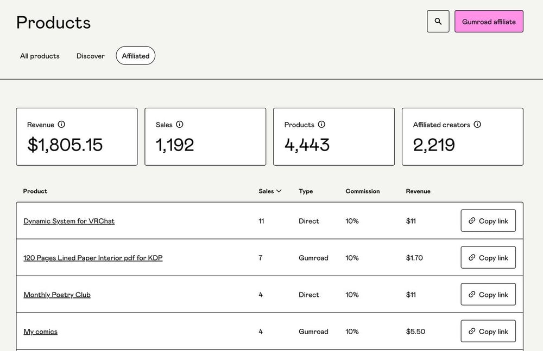The width and height of the screenshot is (543, 351).
Task: Open the Sales sort dropdown chevron
Action: [278, 191]
